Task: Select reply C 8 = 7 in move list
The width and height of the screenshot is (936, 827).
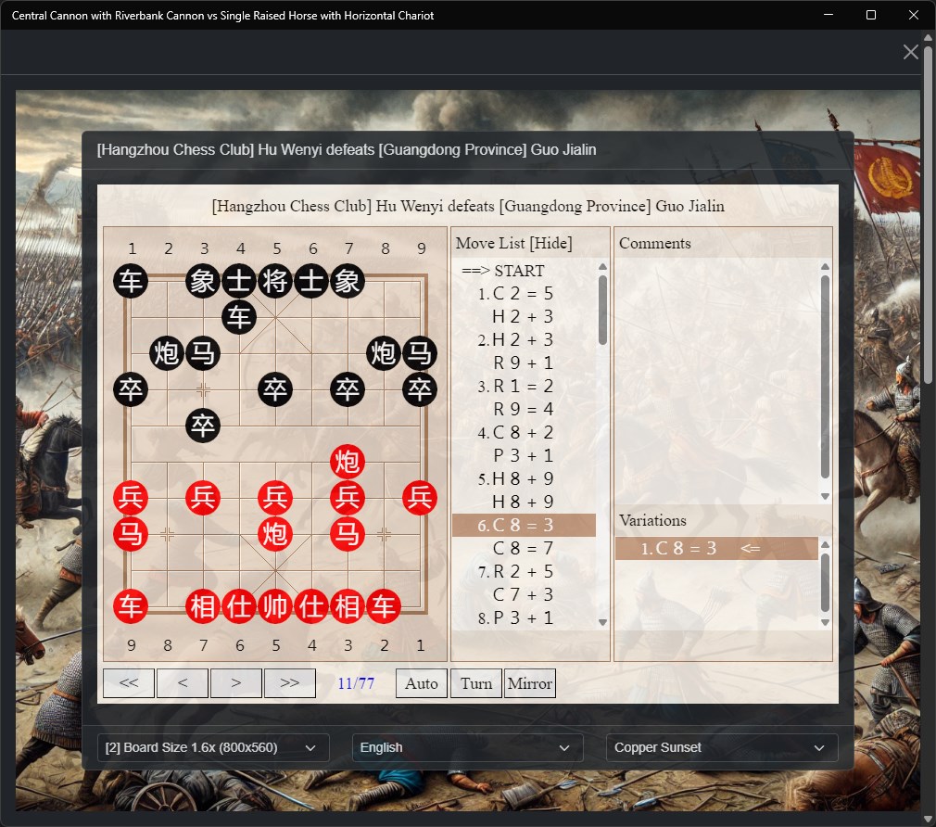Action: 523,548
